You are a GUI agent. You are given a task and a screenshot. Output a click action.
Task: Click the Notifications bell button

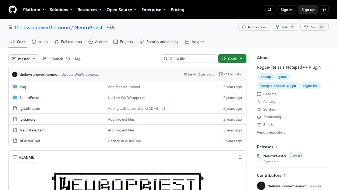(x=254, y=27)
